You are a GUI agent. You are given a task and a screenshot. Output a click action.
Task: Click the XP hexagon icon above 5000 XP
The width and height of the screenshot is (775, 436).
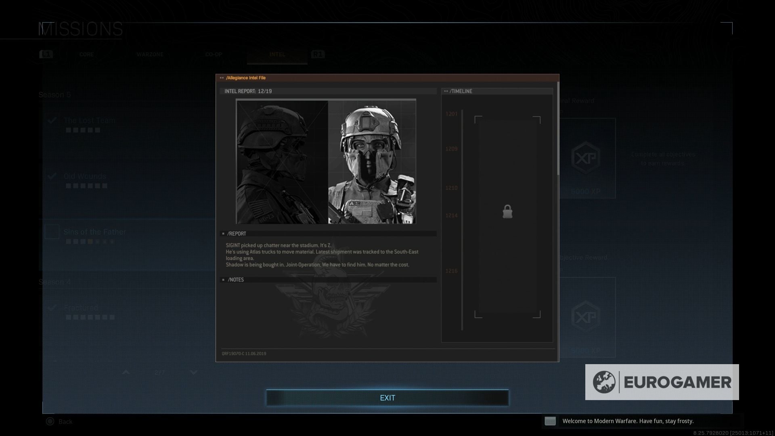tap(586, 158)
